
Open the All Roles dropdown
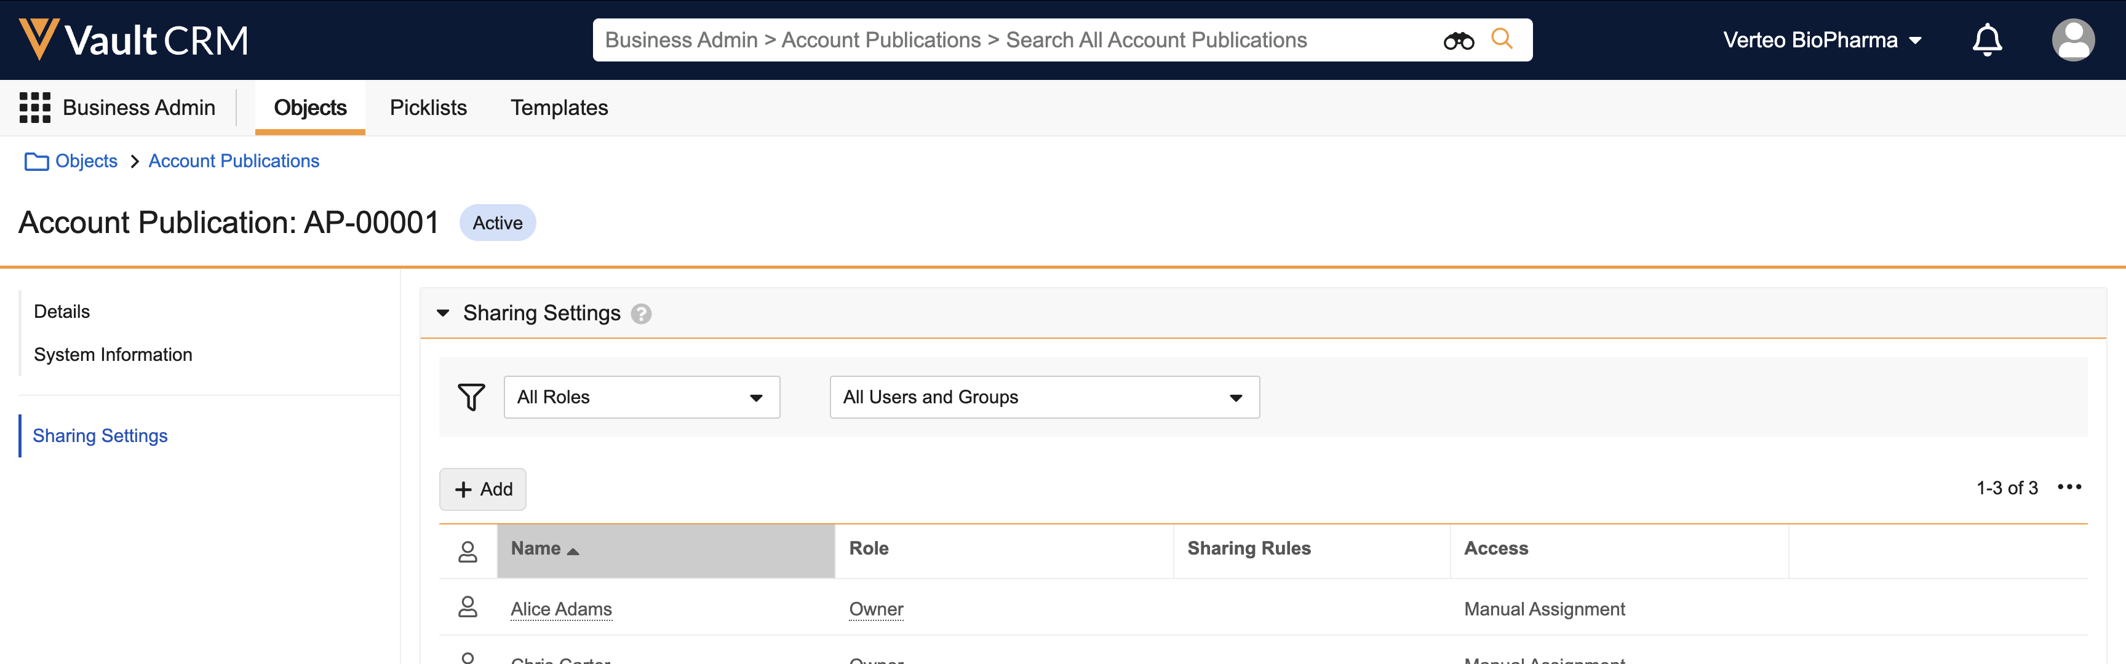click(641, 397)
